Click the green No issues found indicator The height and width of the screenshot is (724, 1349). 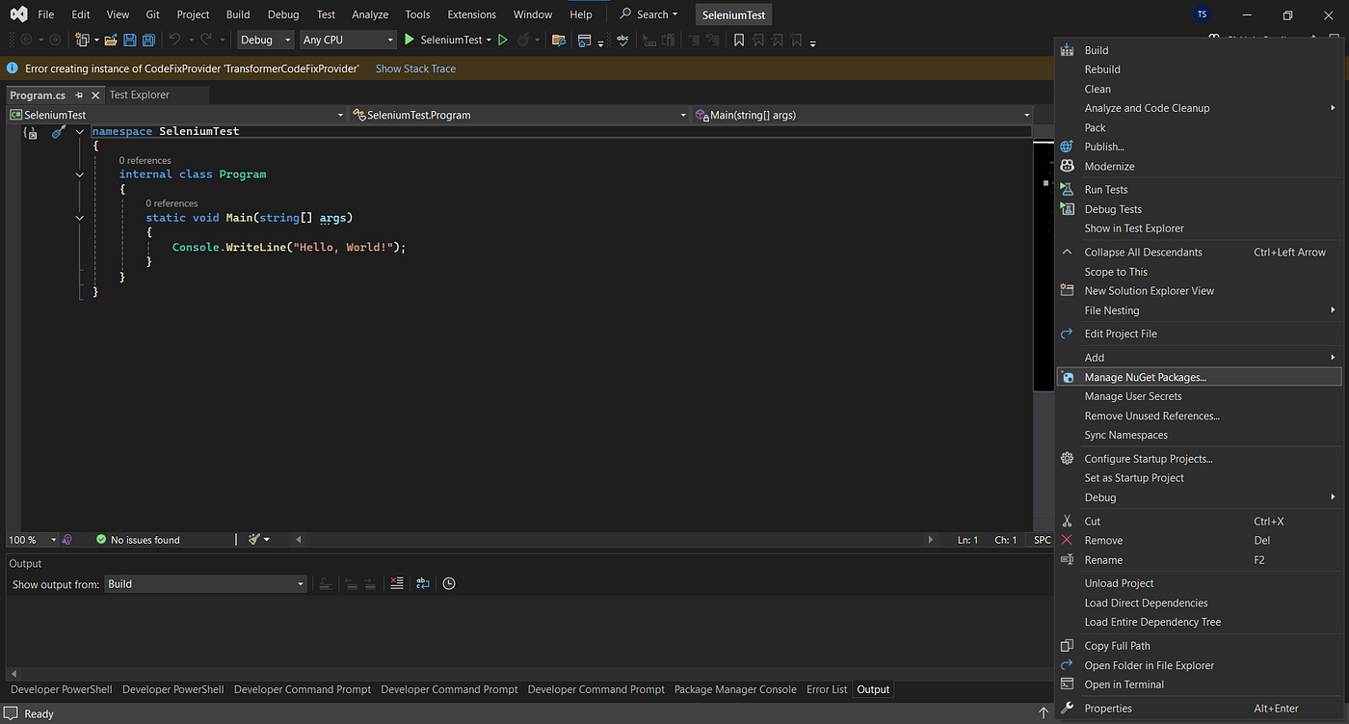(138, 540)
